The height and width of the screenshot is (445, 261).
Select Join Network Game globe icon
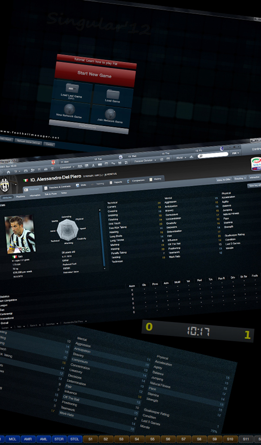110,114
